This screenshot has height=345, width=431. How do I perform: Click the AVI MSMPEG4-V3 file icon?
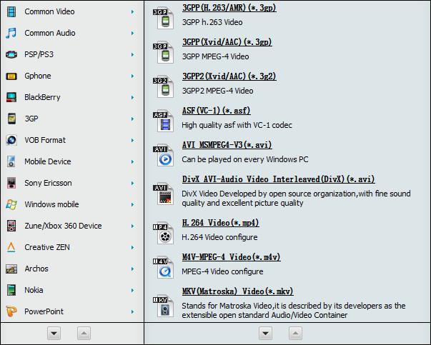(x=164, y=156)
